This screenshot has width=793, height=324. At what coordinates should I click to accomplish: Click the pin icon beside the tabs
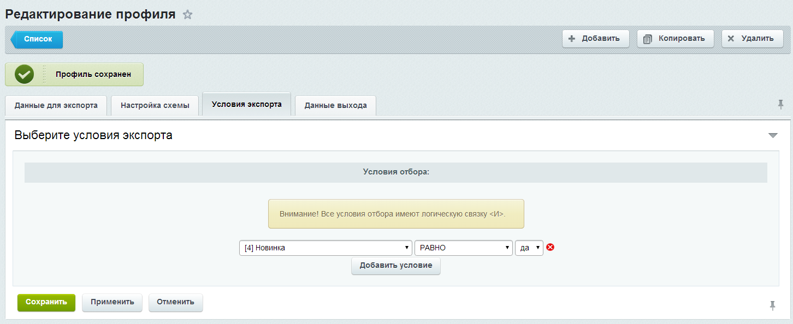pyautogui.click(x=780, y=104)
